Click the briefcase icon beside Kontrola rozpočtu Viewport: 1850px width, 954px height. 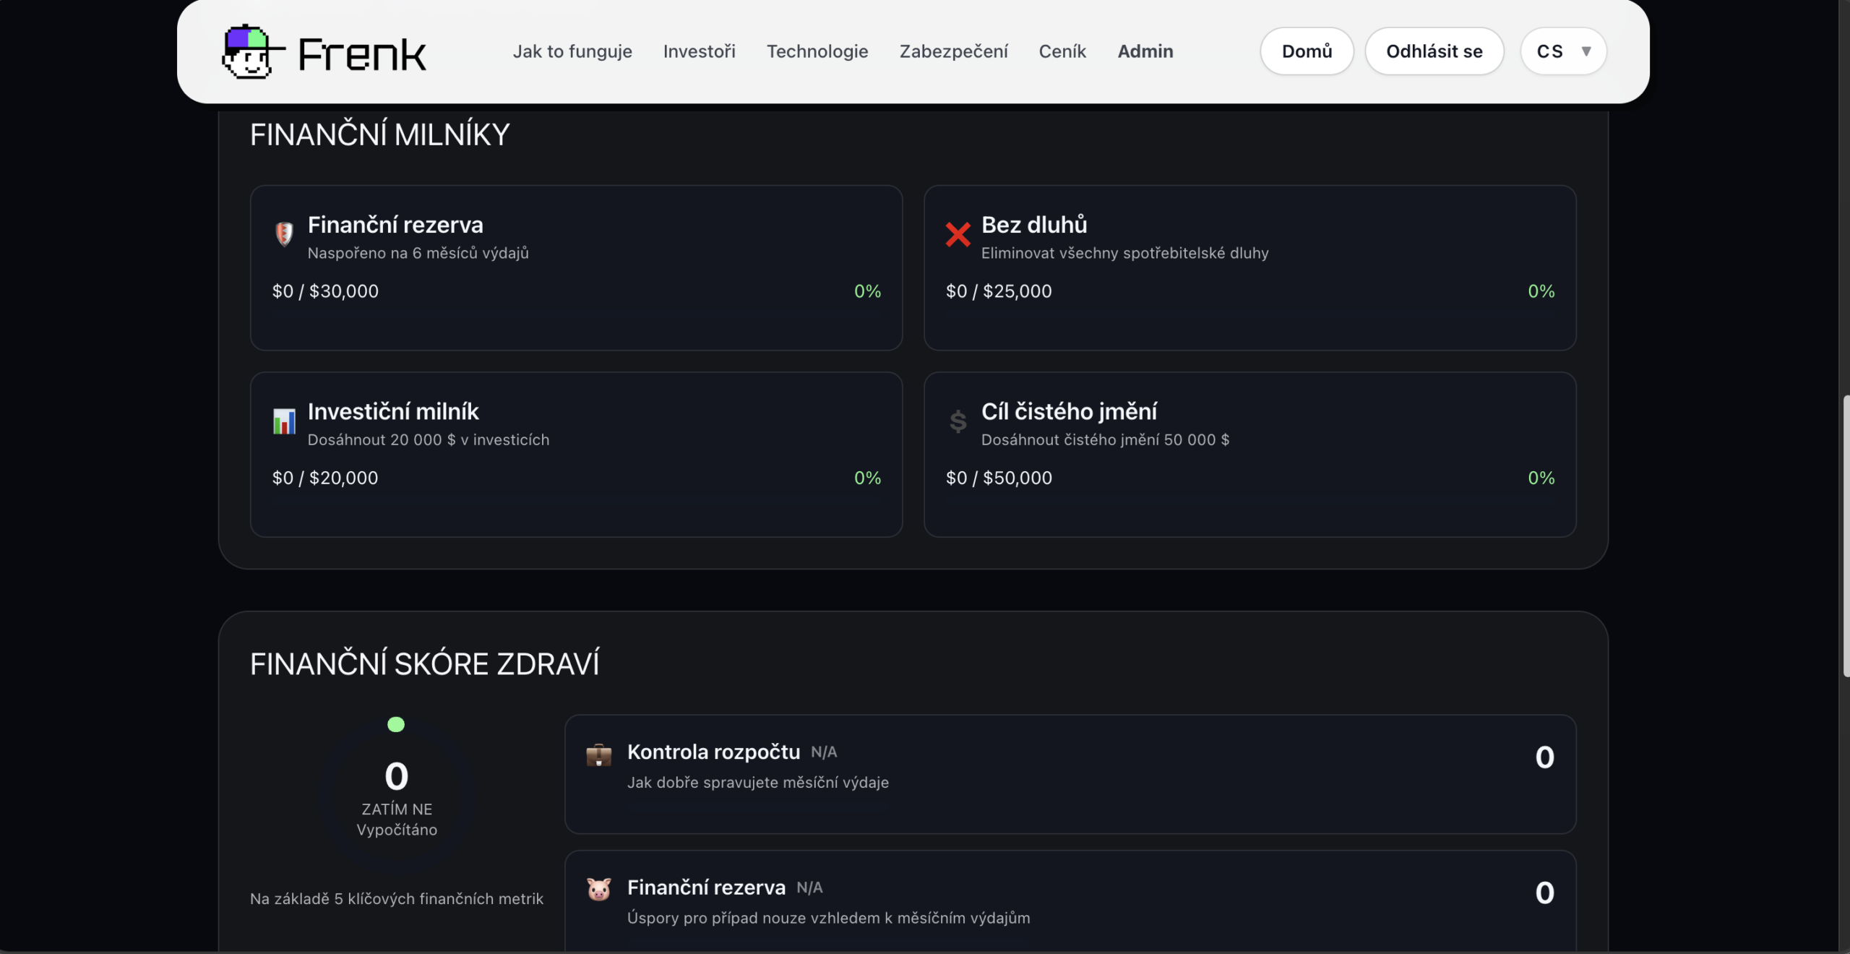pos(598,755)
